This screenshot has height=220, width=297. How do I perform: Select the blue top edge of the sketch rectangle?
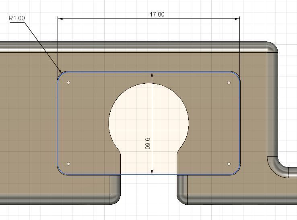148,72
